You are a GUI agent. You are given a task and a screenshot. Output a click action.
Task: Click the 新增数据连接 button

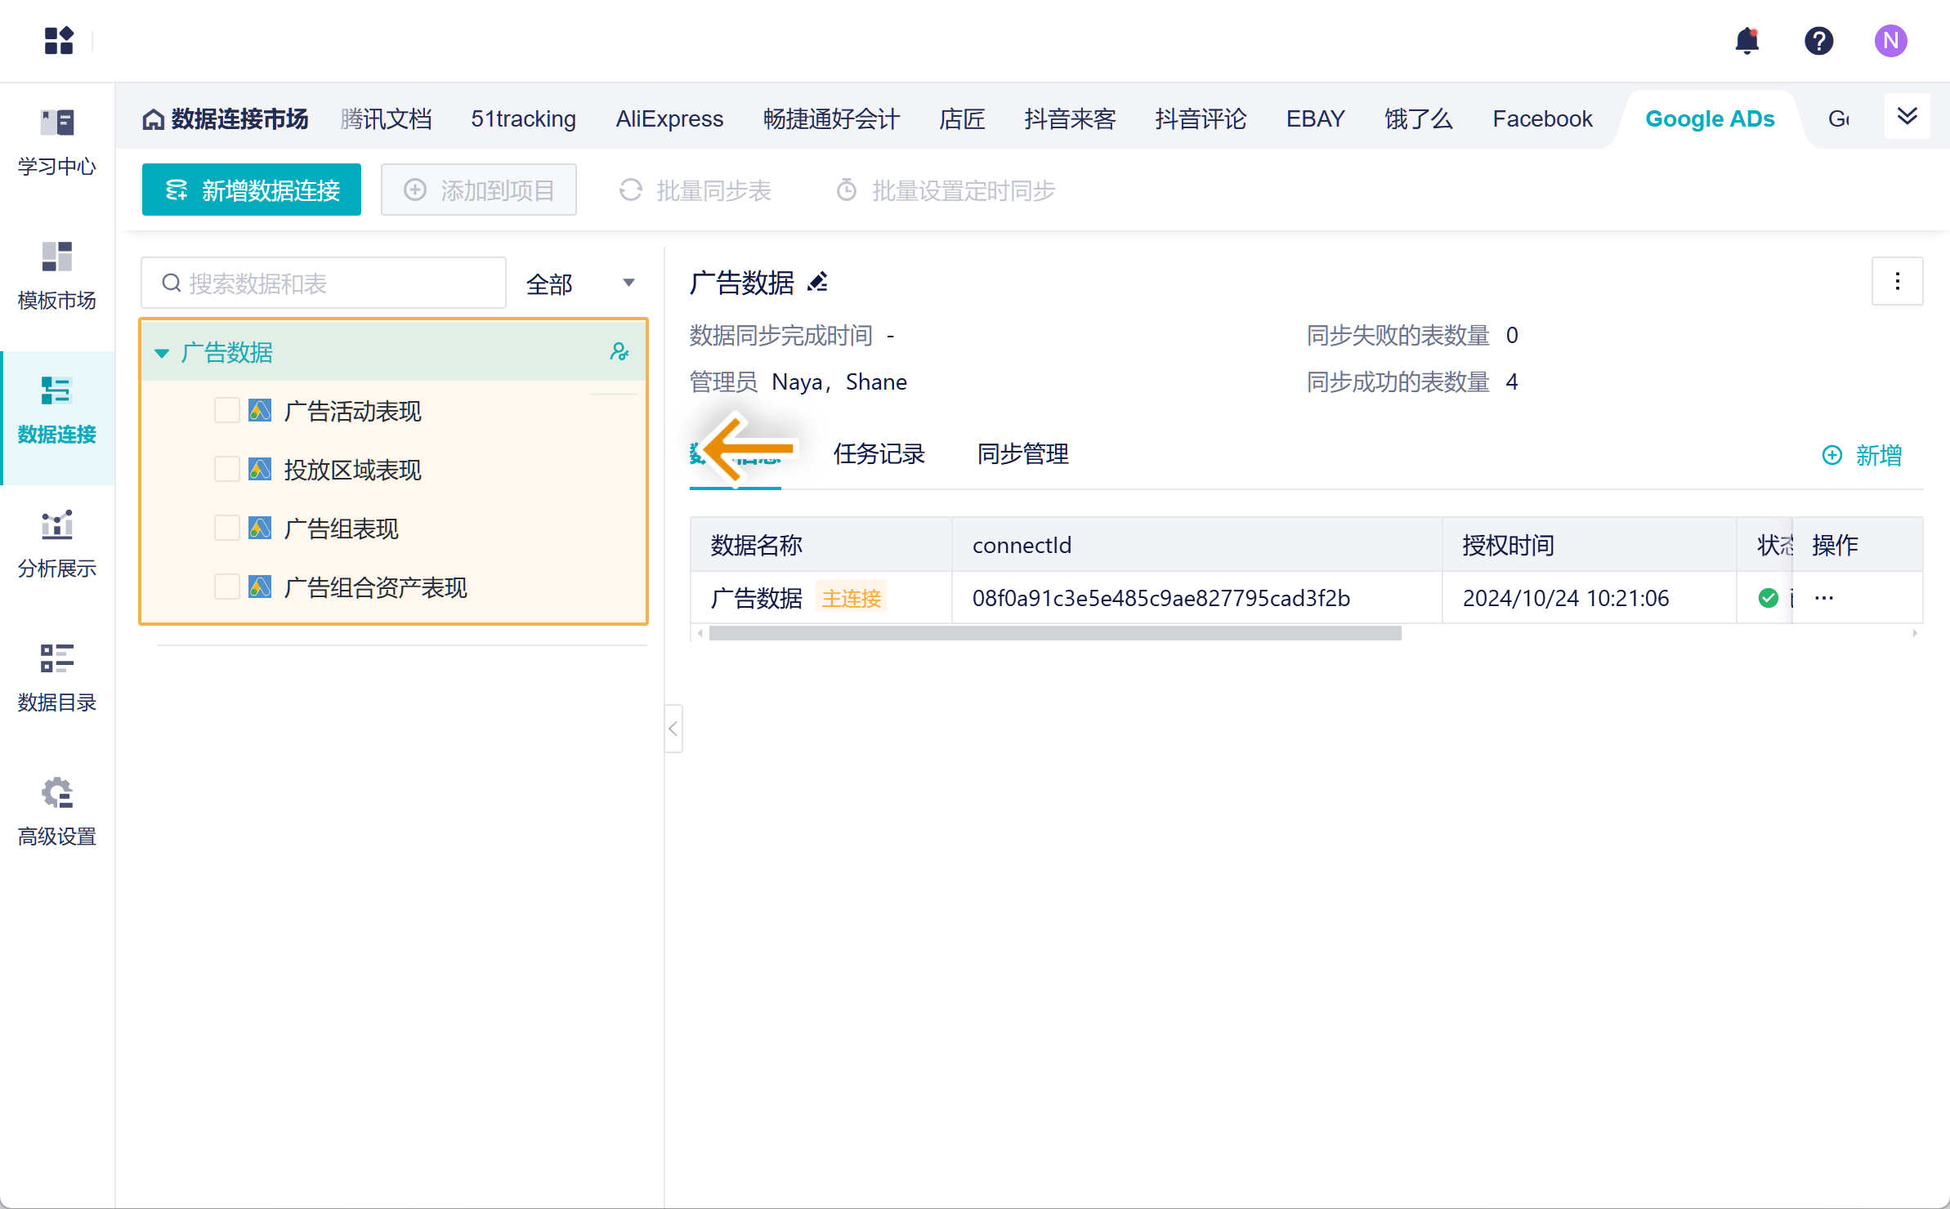252,190
